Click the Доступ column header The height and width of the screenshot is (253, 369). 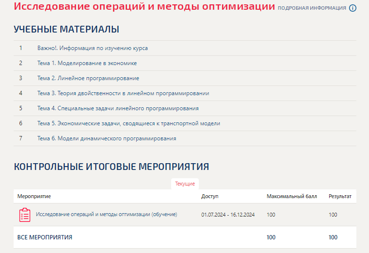[x=210, y=196]
